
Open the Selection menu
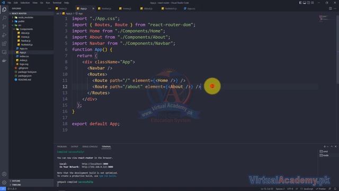click(x=25, y=3)
